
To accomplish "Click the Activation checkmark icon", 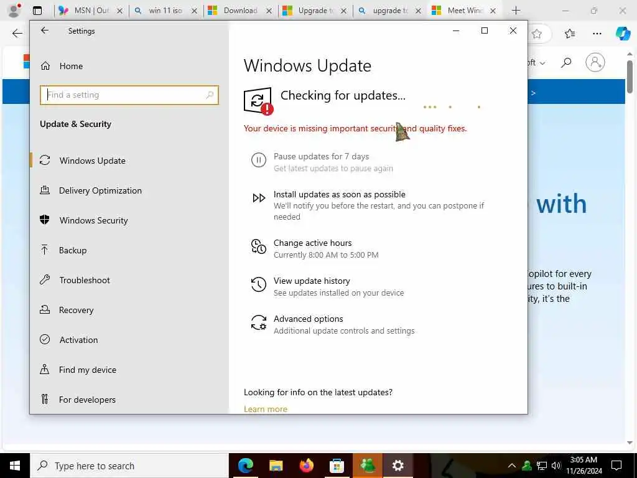I will point(45,339).
